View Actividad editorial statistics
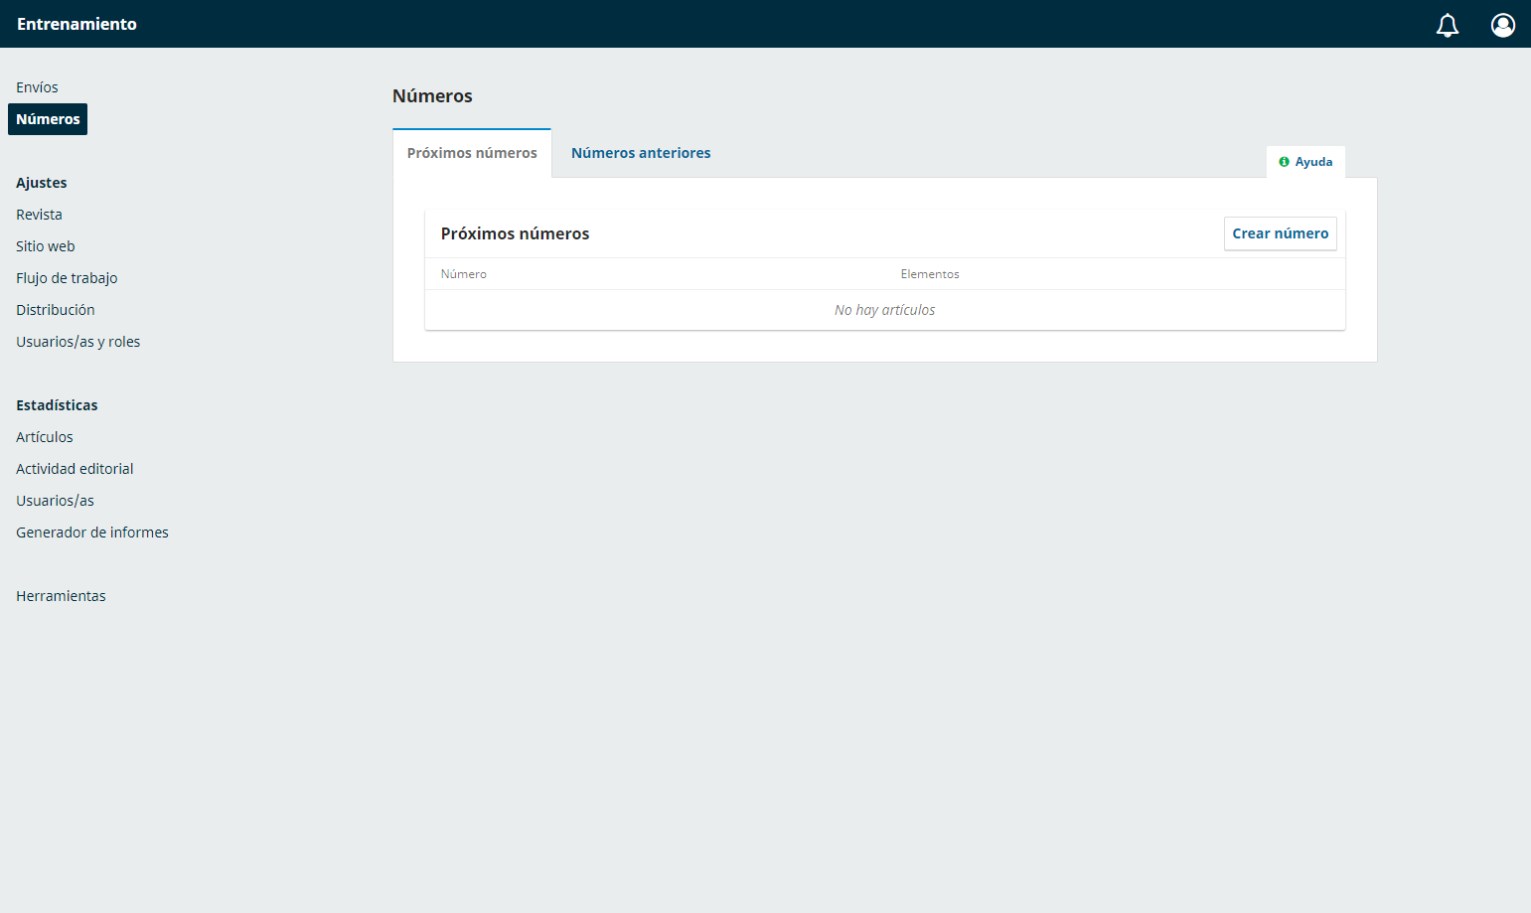The width and height of the screenshot is (1531, 913). [75, 469]
